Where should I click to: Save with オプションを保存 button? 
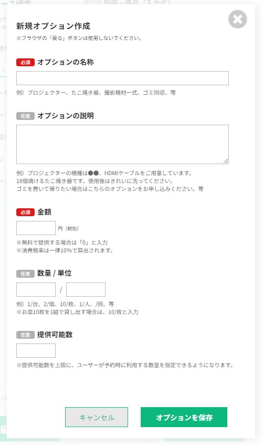(184, 417)
